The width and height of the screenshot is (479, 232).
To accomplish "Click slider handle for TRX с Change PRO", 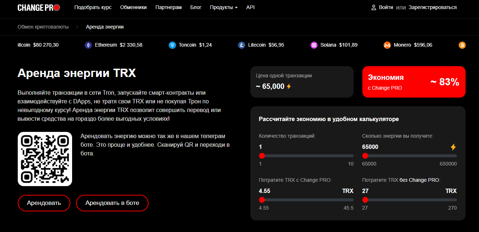I will coord(262,200).
